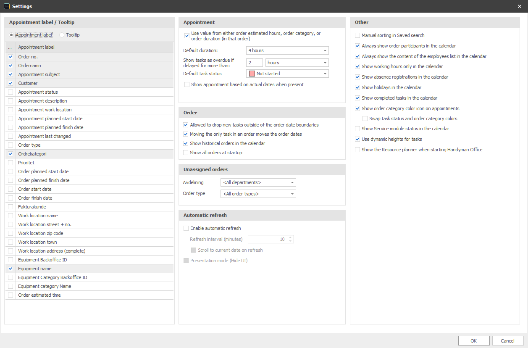Check the Prioritet checkbox
The height and width of the screenshot is (348, 528).
click(11, 163)
